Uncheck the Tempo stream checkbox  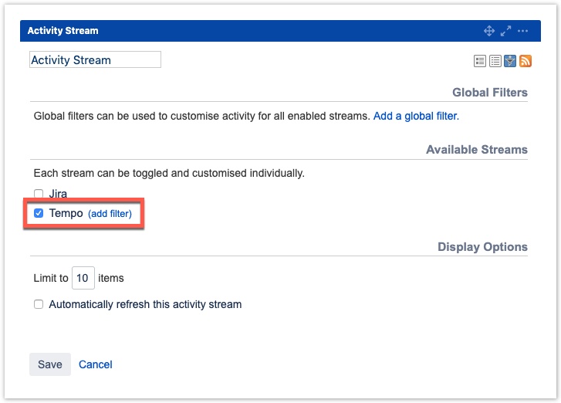tap(39, 213)
